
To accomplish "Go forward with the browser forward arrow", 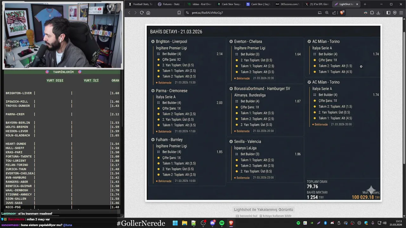I will coord(135,13).
